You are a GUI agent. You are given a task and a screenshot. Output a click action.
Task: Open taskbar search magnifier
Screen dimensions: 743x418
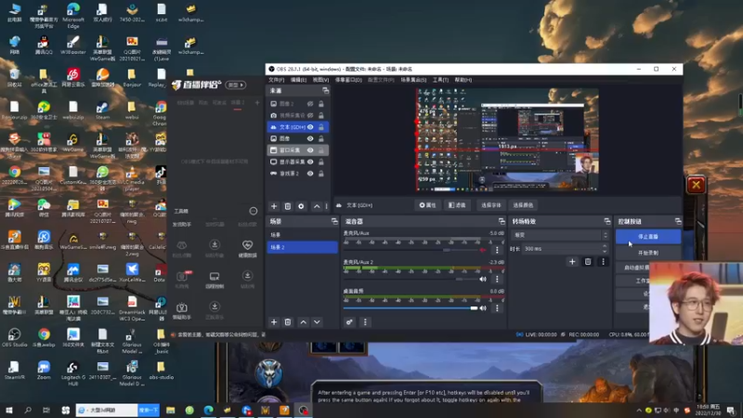(28, 411)
